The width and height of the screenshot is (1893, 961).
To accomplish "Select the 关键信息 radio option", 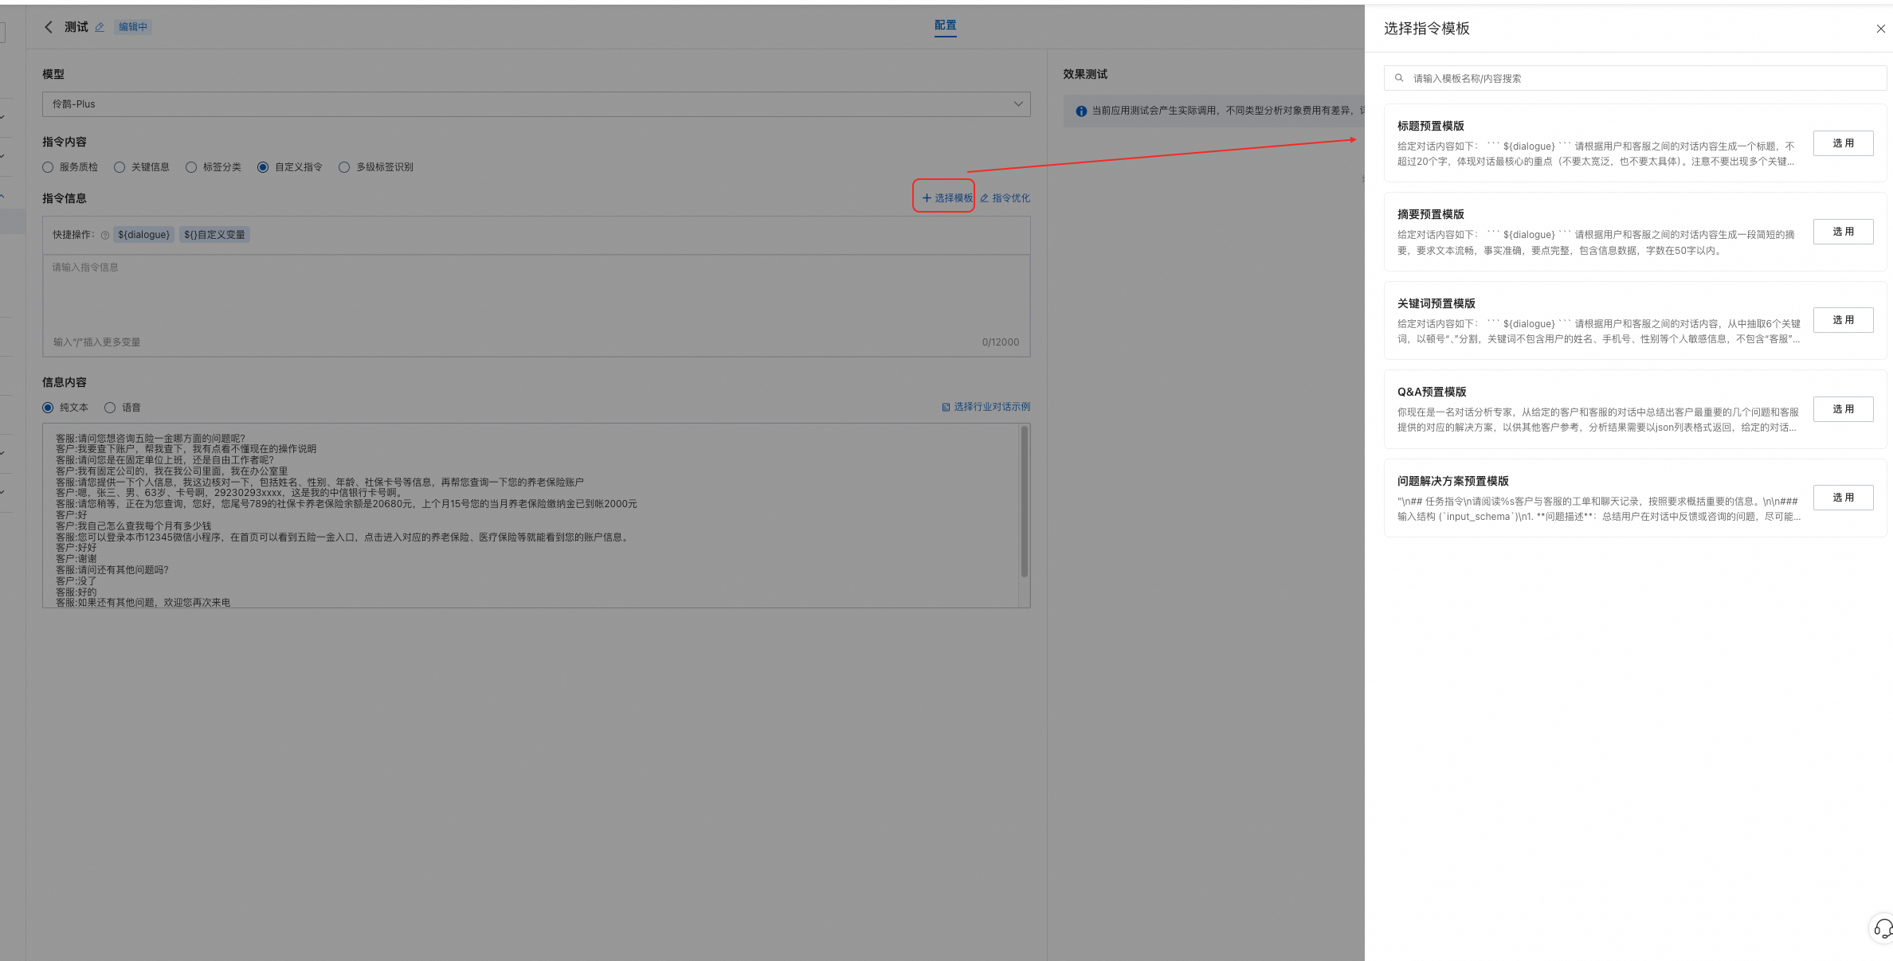I will click(x=120, y=167).
